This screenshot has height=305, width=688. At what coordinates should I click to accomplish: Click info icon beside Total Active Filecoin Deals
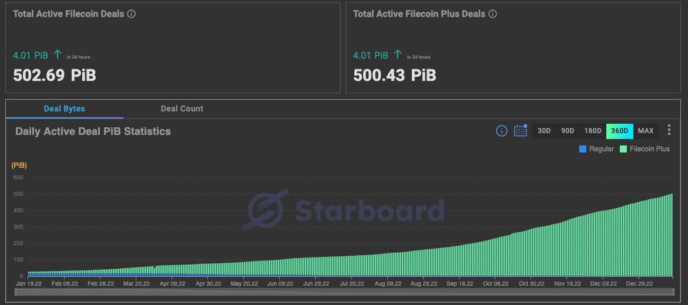(132, 13)
